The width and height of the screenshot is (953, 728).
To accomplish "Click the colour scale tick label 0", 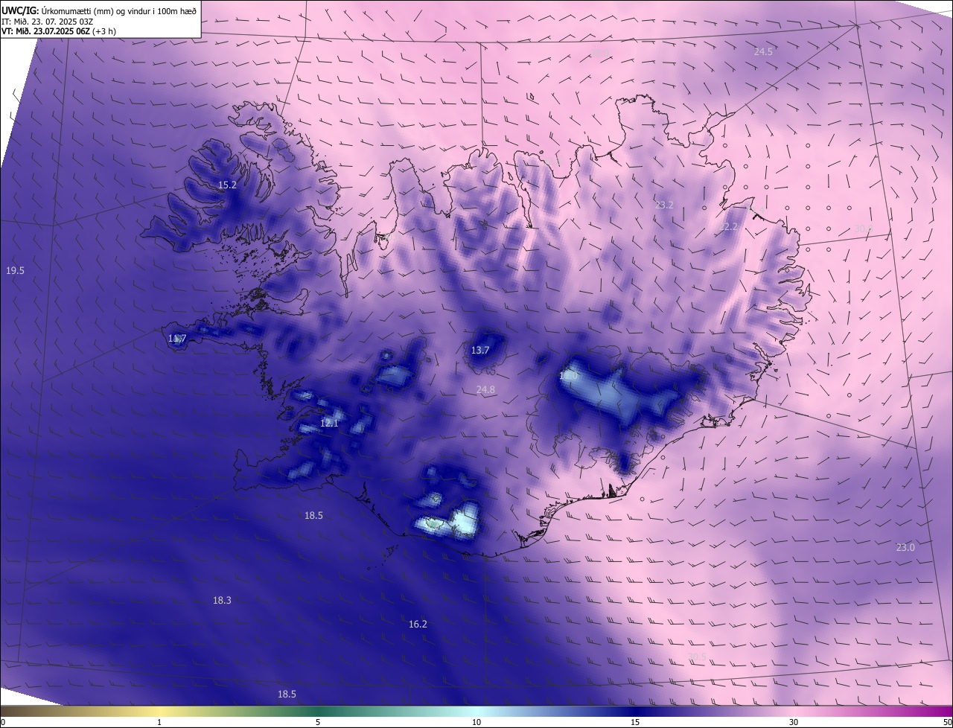I will [3, 723].
